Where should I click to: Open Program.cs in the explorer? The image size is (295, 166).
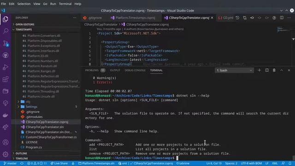click(x=34, y=147)
